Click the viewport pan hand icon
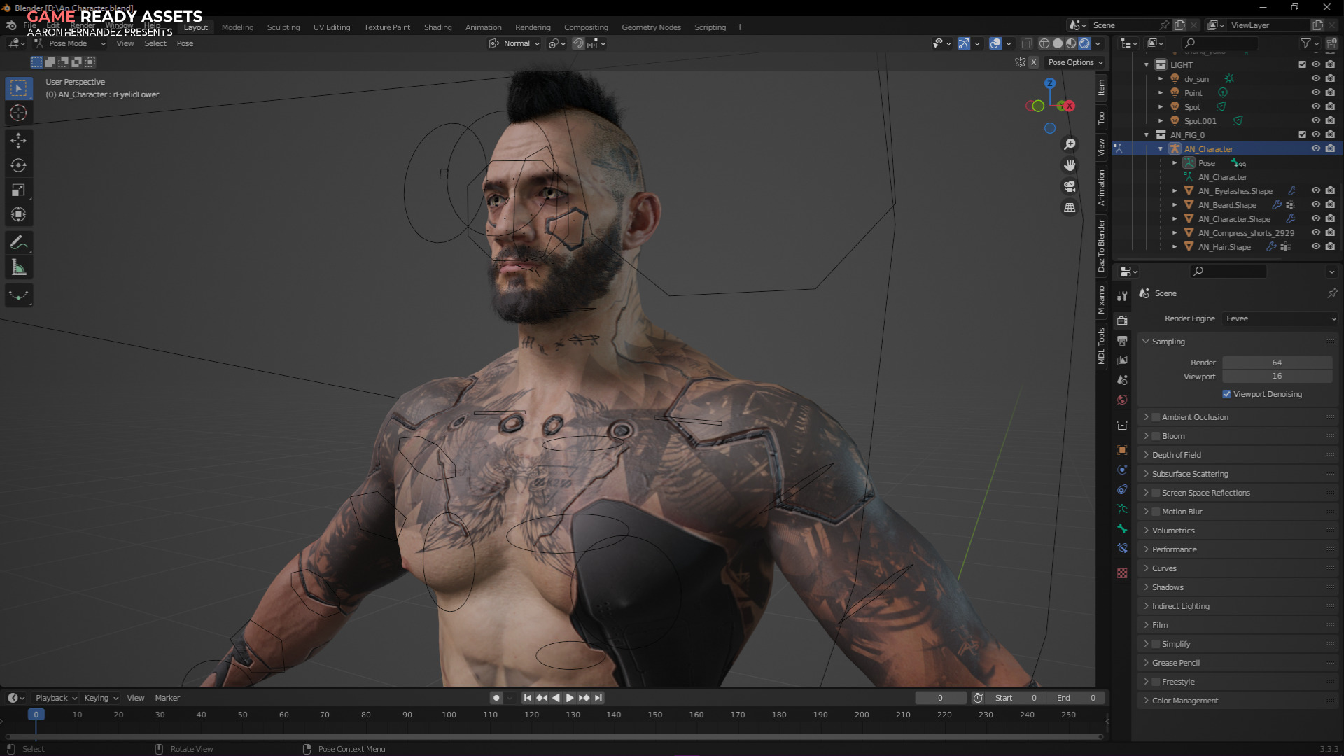 pos(1070,165)
